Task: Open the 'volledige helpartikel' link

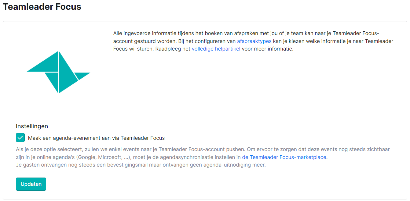Action: pyautogui.click(x=216, y=49)
